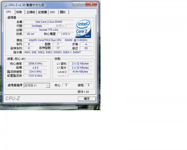Click the core voltage value '1.072 V'
This screenshot has width=187, height=150.
[65, 34]
